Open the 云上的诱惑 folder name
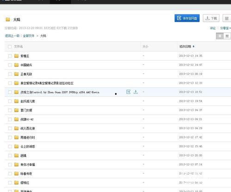Image resolution: width=231 pixels, height=192 pixels. (x=28, y=147)
